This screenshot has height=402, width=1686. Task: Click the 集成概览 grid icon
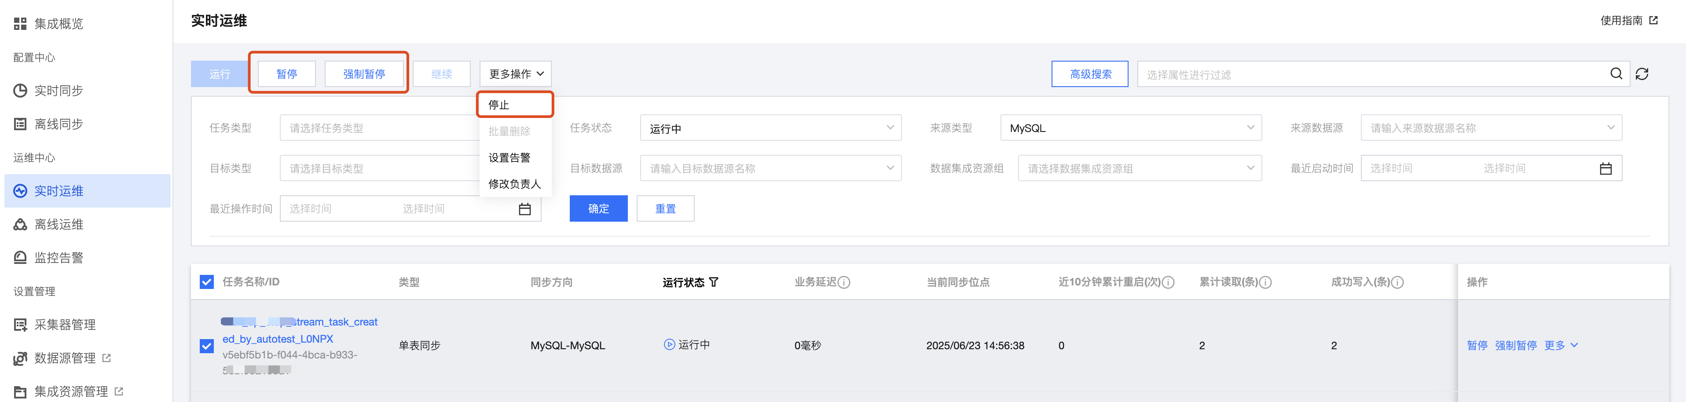(20, 24)
